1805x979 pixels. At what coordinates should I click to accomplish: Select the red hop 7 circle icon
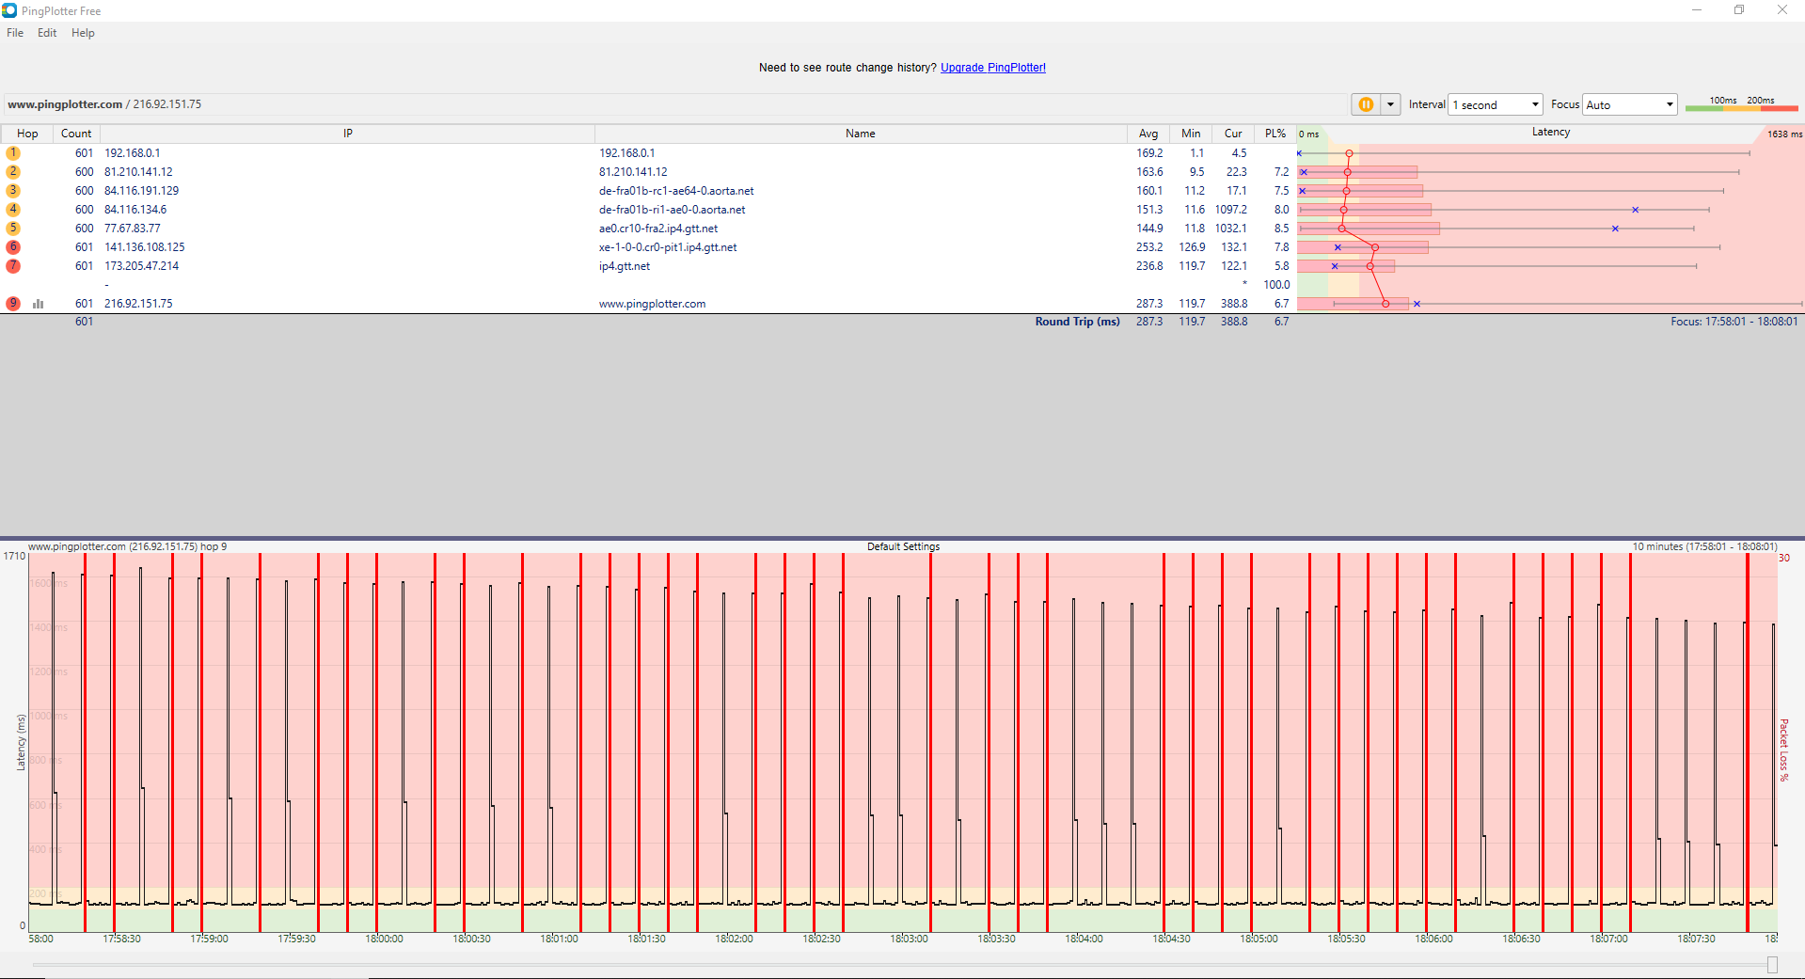[x=13, y=266]
